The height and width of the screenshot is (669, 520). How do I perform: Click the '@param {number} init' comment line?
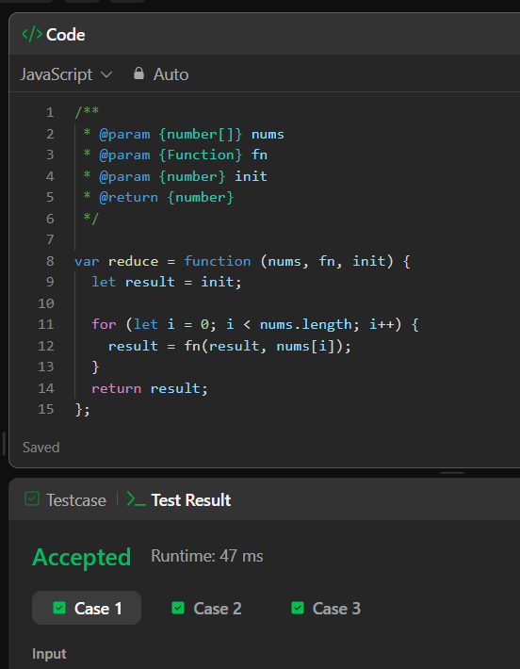click(175, 176)
